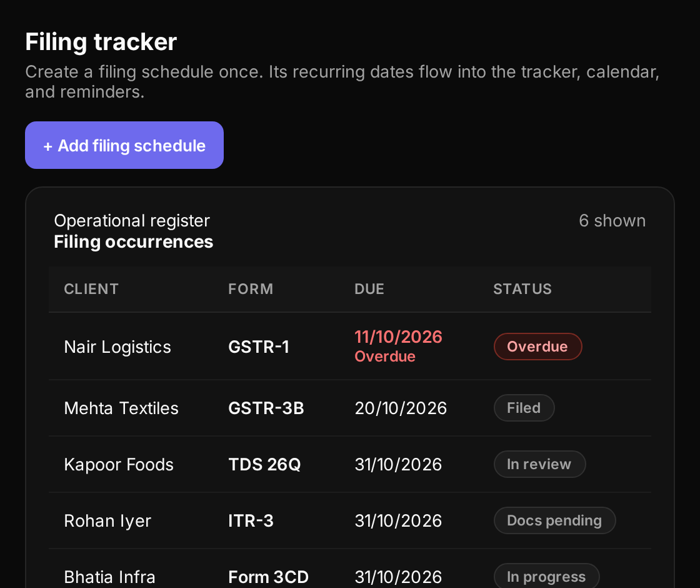Image resolution: width=700 pixels, height=588 pixels.
Task: Open the Nair Logistics client row
Action: tap(349, 347)
